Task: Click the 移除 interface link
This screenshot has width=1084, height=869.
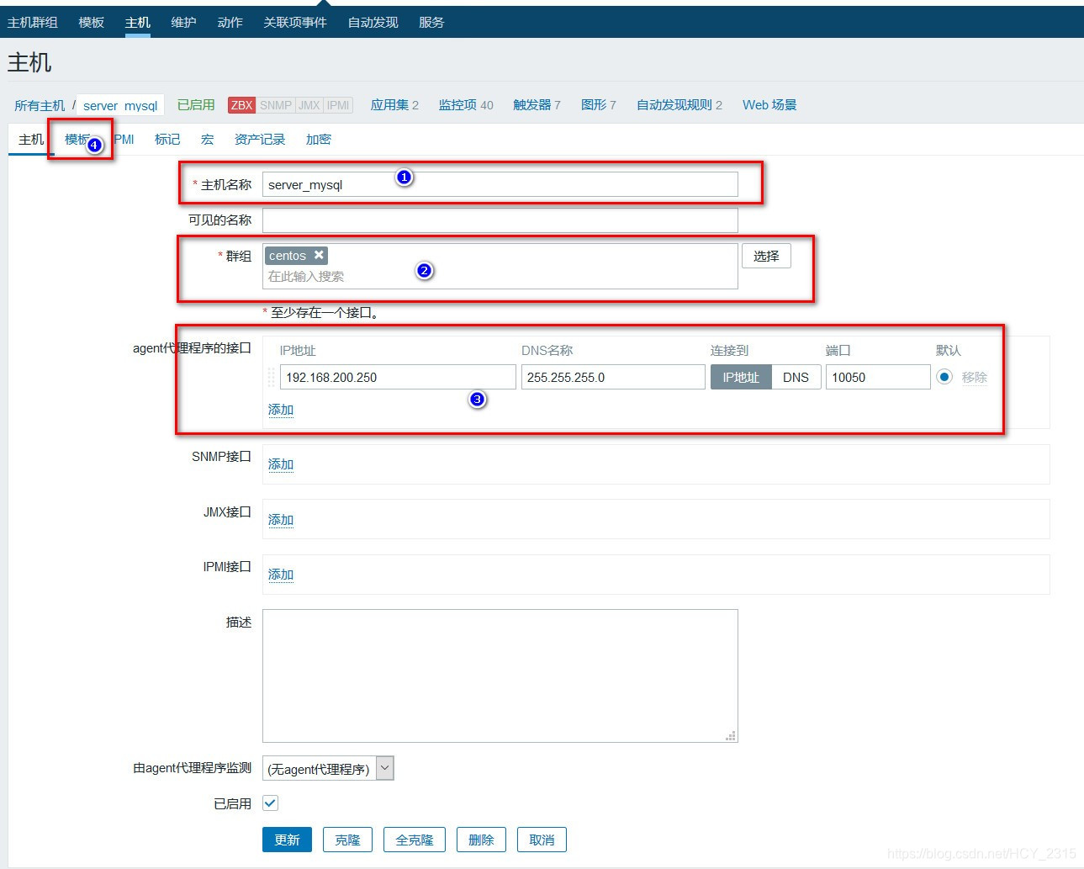Action: coord(975,377)
